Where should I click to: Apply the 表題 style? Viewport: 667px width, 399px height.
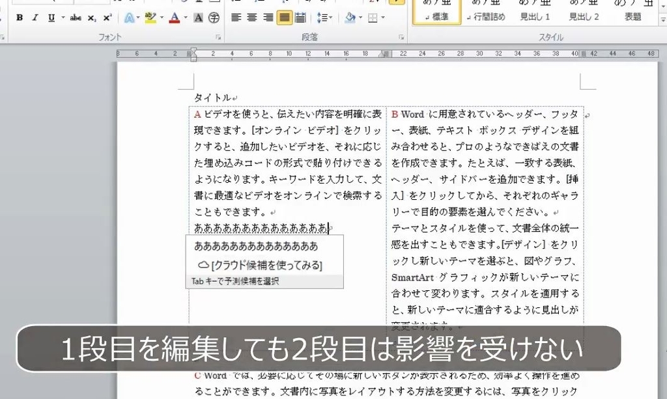[x=633, y=12]
